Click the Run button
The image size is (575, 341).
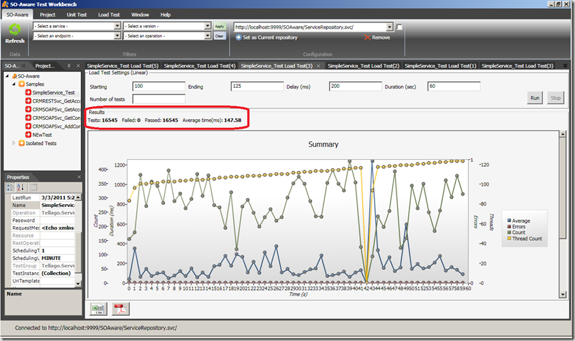coord(535,98)
